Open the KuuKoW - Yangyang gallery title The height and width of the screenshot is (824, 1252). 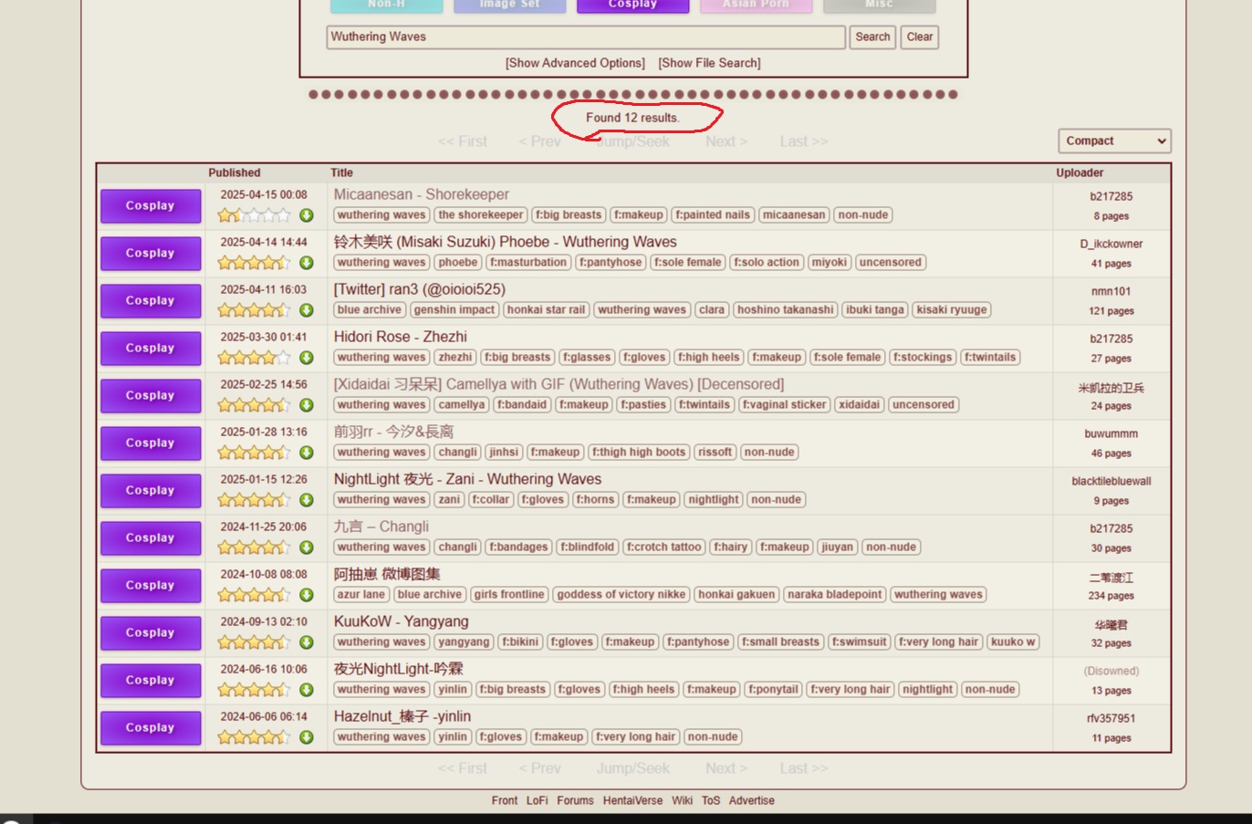point(402,621)
